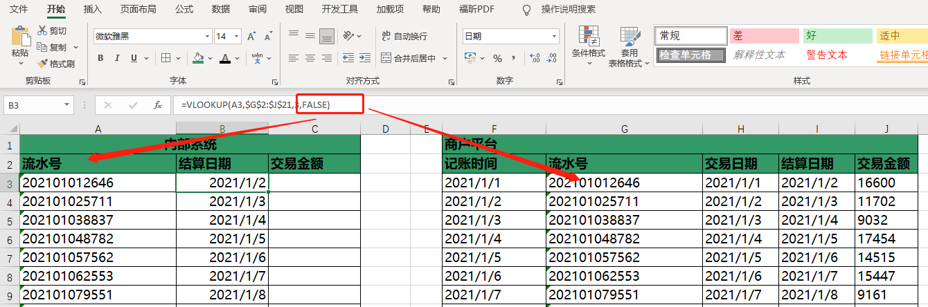Select the column G header
This screenshot has height=307, width=928.
click(x=624, y=129)
